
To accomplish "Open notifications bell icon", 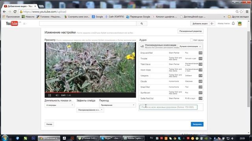I will (233, 23).
